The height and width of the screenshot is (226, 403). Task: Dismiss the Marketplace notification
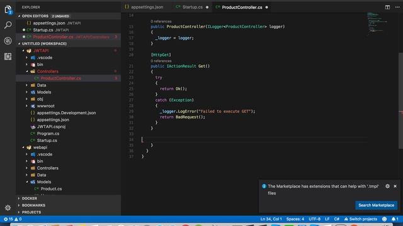pos(395,186)
